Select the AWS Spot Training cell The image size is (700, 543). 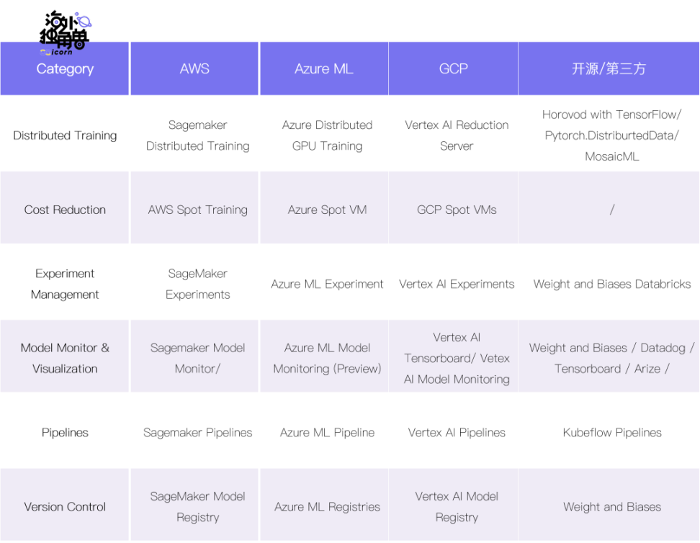click(197, 210)
